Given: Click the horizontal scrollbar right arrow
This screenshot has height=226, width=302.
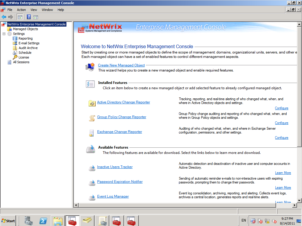Looking at the screenshot, I should point(294,205).
